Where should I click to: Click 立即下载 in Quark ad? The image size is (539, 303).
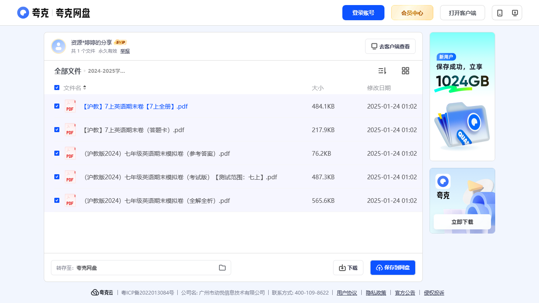462,222
